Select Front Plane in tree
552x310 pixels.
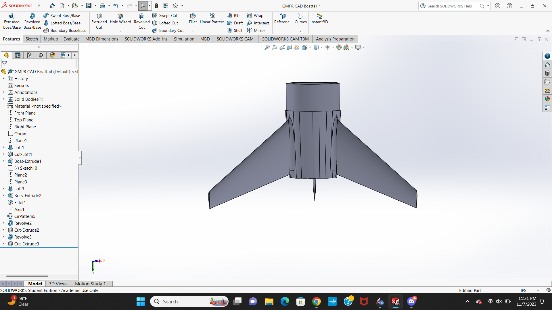(25, 113)
